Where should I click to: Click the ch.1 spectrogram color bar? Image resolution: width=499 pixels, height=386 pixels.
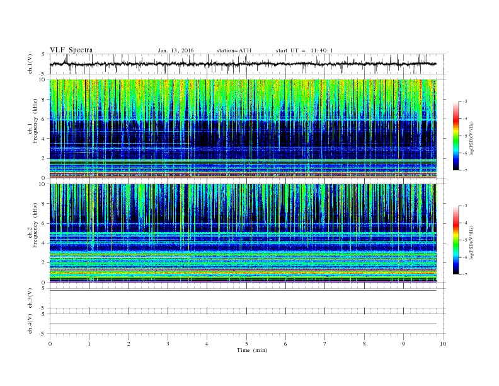point(456,136)
